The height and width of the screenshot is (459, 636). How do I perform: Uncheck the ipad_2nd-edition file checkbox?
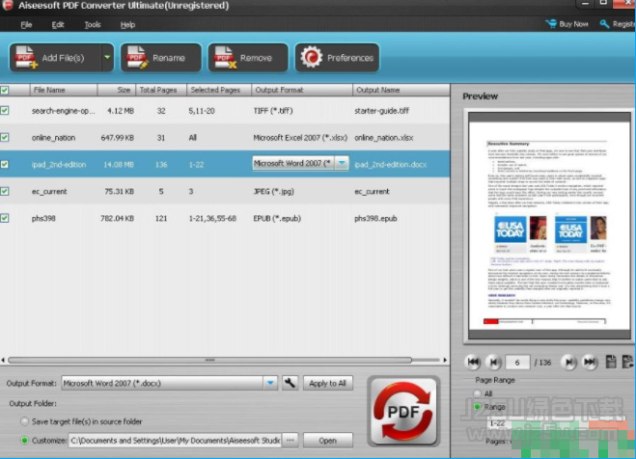5,164
